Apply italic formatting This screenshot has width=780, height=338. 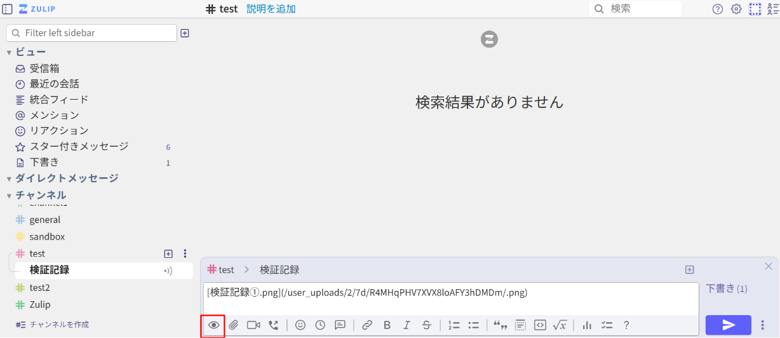[407, 325]
